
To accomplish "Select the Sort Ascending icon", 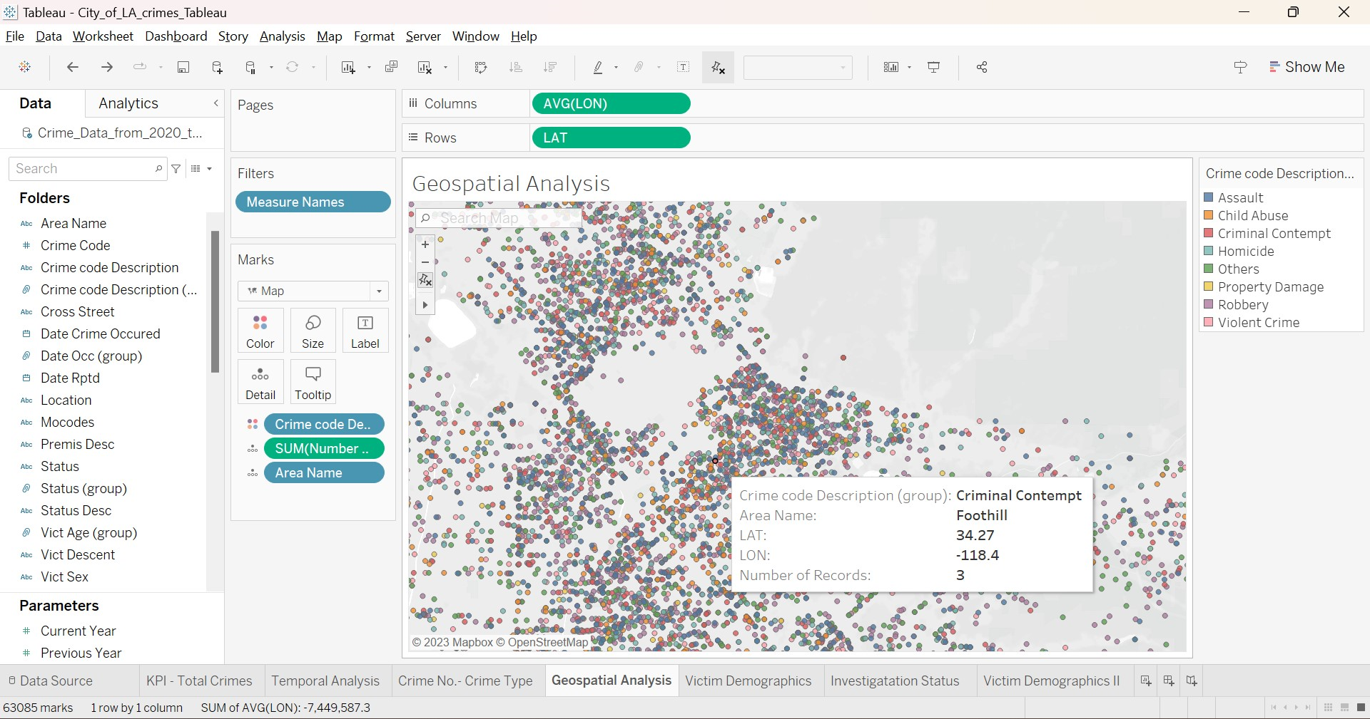I will click(516, 67).
